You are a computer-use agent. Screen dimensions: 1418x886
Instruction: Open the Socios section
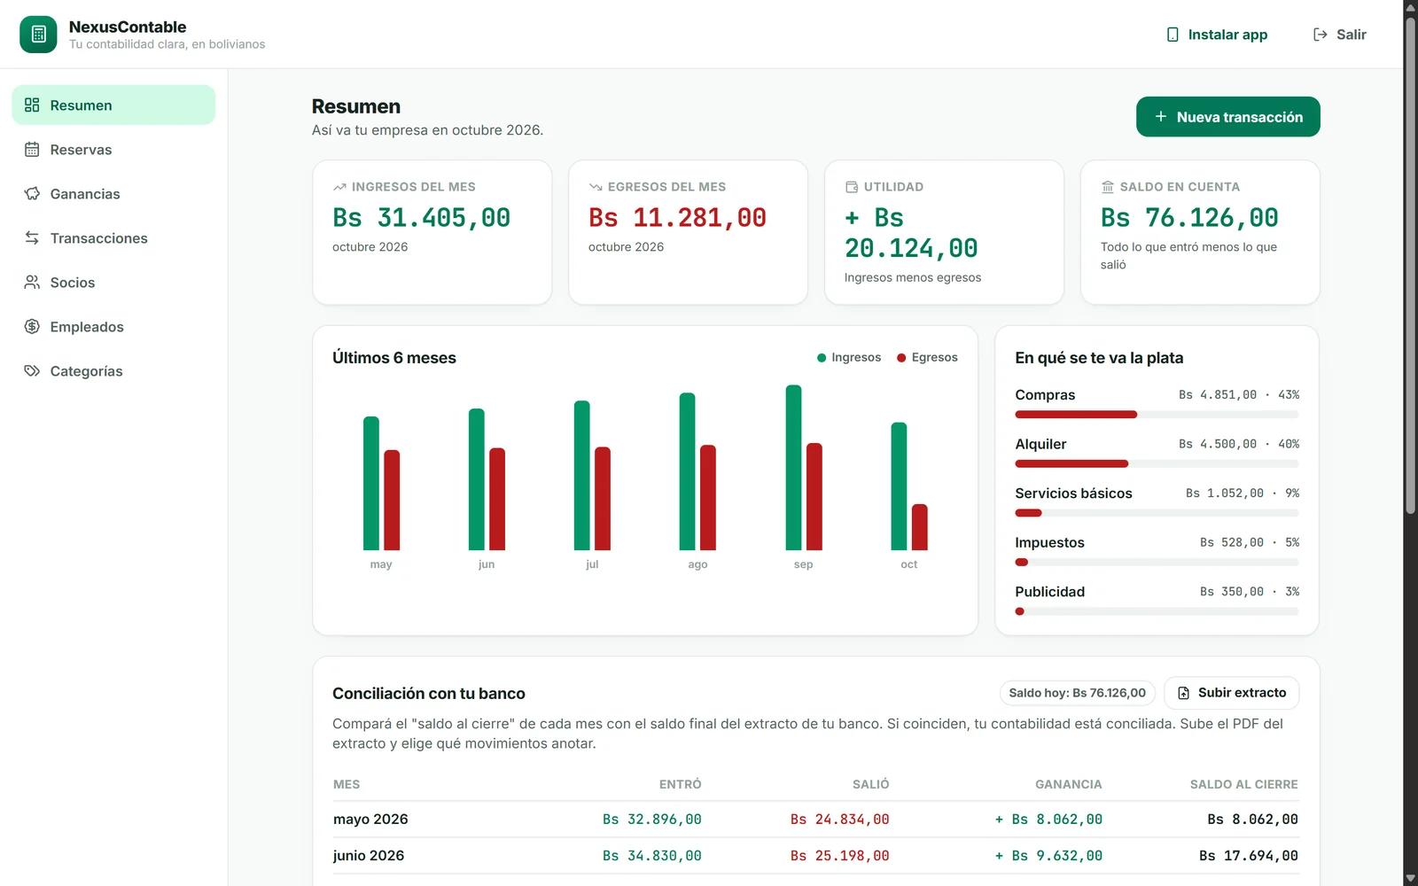pos(113,282)
